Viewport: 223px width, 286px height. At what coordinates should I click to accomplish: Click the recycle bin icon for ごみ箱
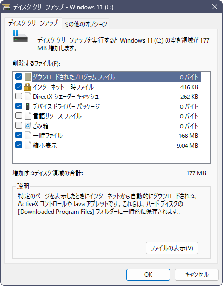[x=28, y=126]
